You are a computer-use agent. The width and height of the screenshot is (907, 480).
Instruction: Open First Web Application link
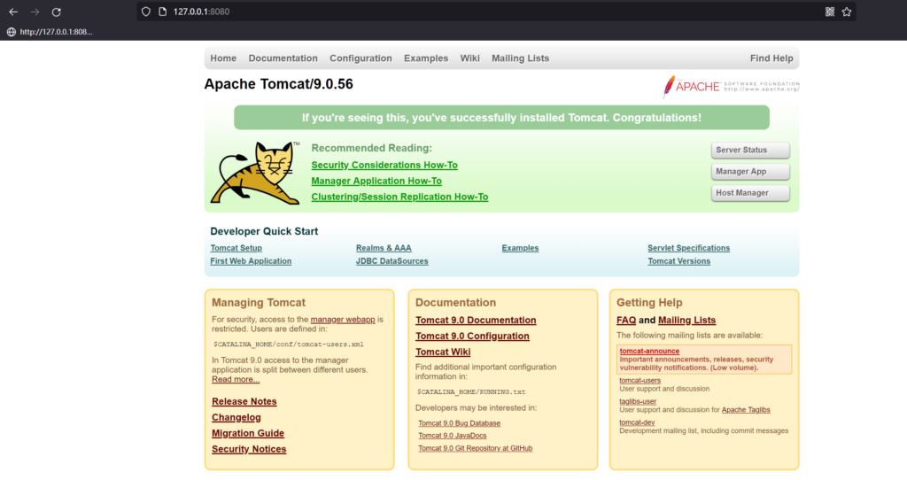pos(251,261)
